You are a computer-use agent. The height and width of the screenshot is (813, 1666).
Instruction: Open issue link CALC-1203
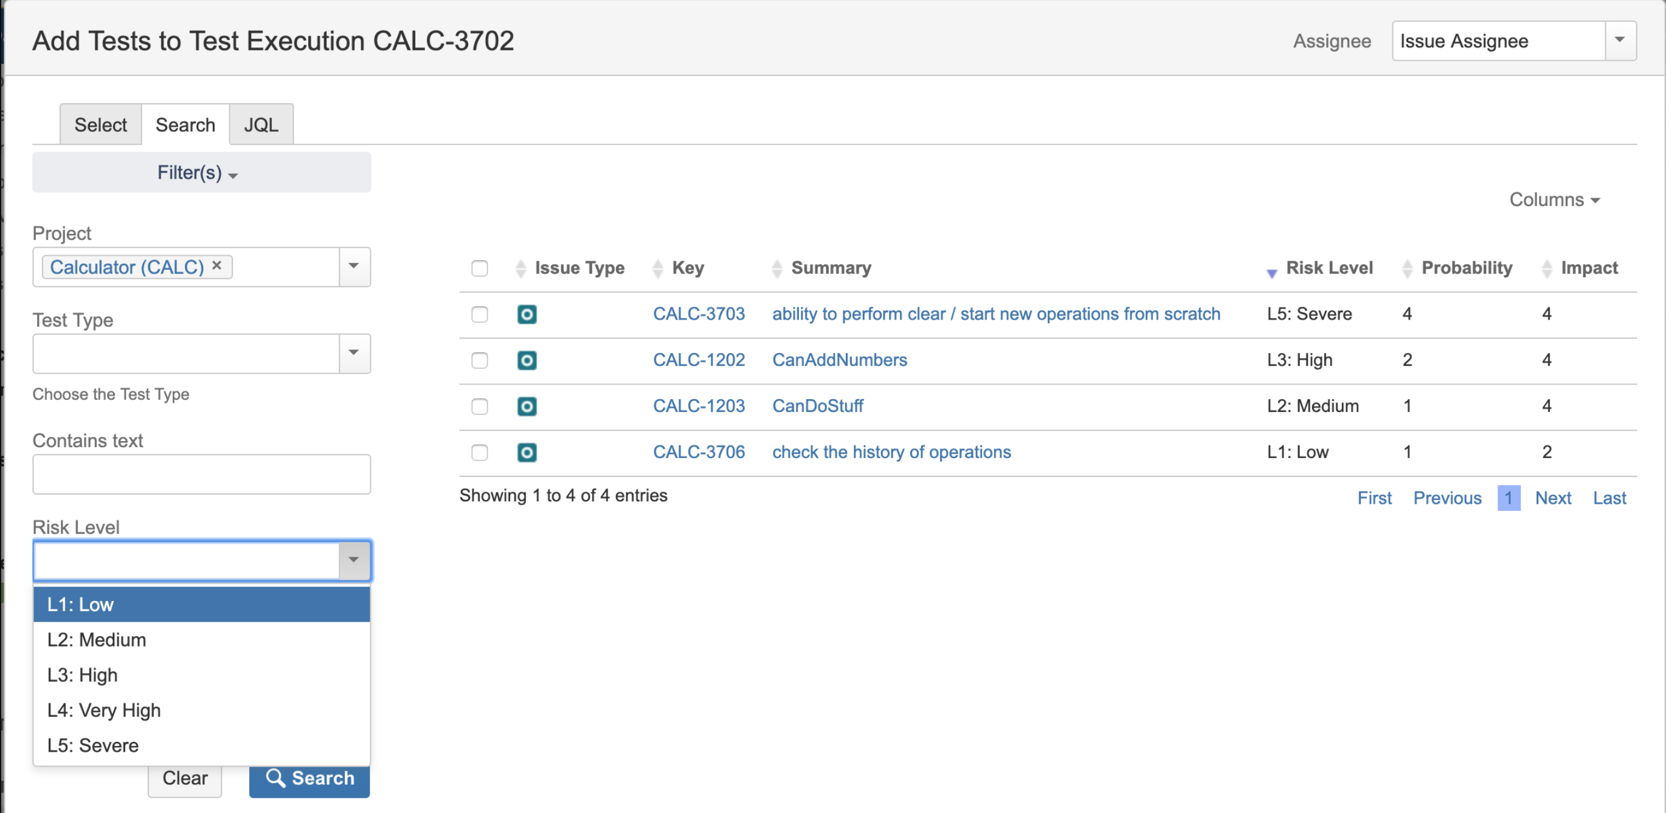pyautogui.click(x=699, y=405)
